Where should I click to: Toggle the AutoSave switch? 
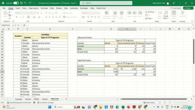tap(16, 3)
